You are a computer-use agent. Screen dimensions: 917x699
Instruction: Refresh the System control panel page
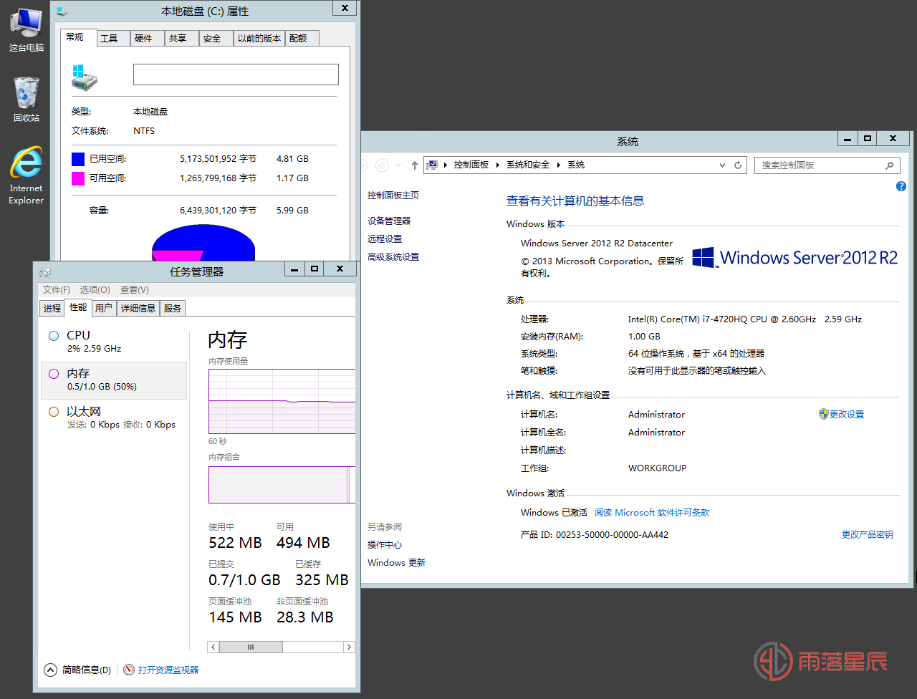[x=738, y=165]
